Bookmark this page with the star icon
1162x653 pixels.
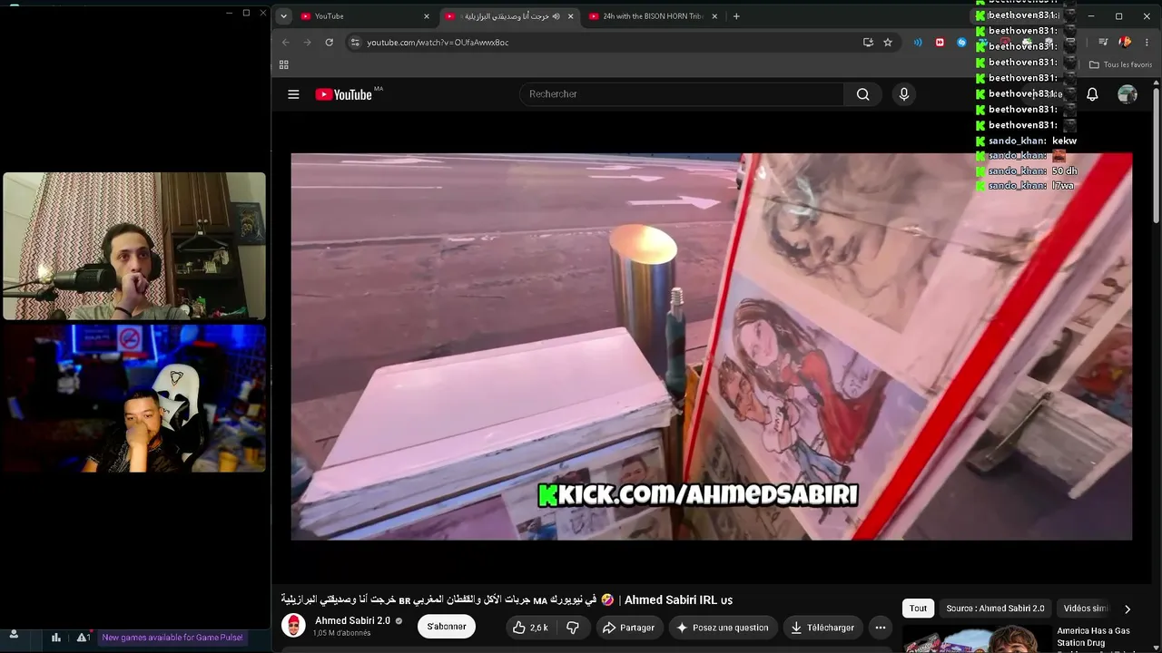887,42
